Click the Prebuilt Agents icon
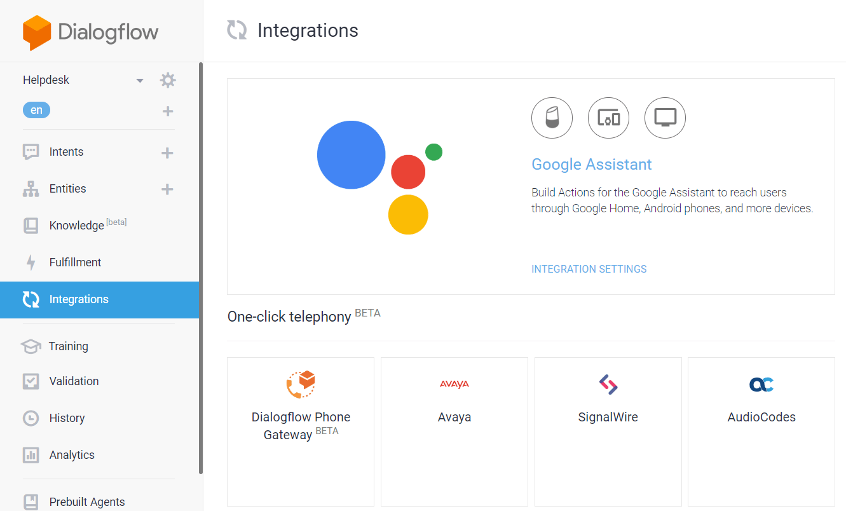 click(31, 502)
